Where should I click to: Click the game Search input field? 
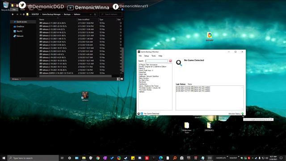[x=157, y=61]
